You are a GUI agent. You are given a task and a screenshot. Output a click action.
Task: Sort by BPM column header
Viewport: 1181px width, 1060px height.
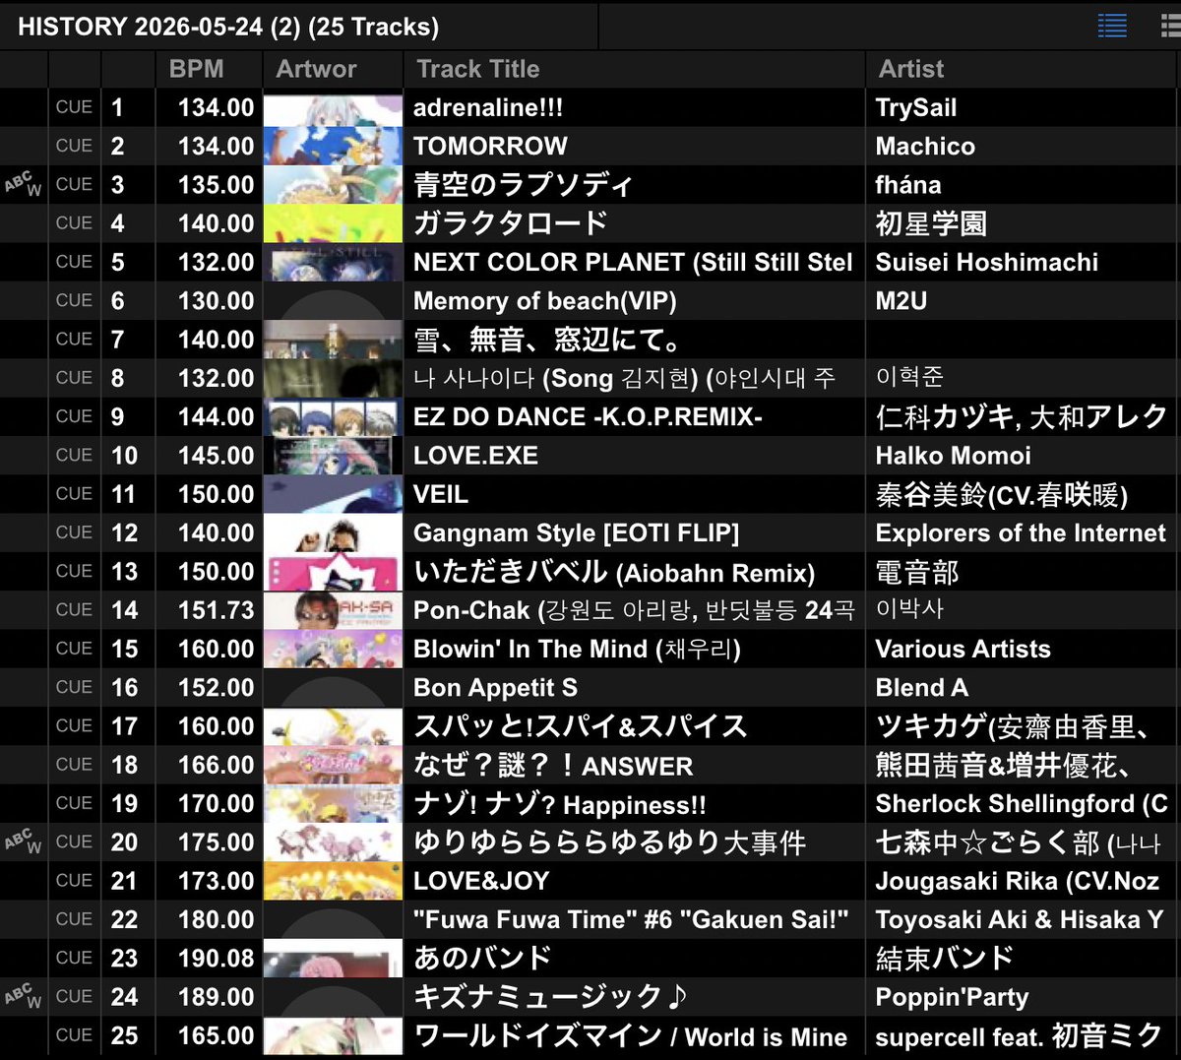click(197, 69)
